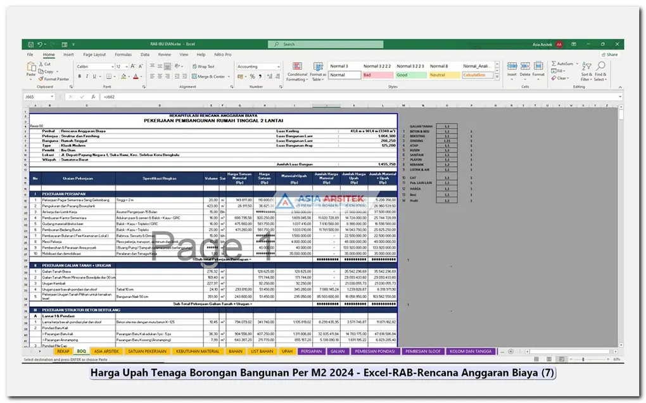Image resolution: width=646 pixels, height=403 pixels.
Task: Select the Cut scissors command
Action: tap(45, 65)
